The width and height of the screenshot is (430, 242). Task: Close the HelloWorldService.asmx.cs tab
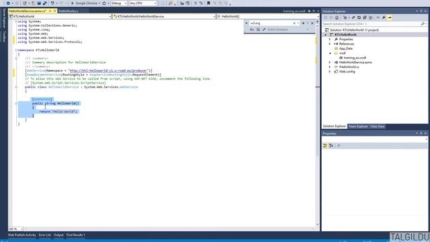(54, 11)
